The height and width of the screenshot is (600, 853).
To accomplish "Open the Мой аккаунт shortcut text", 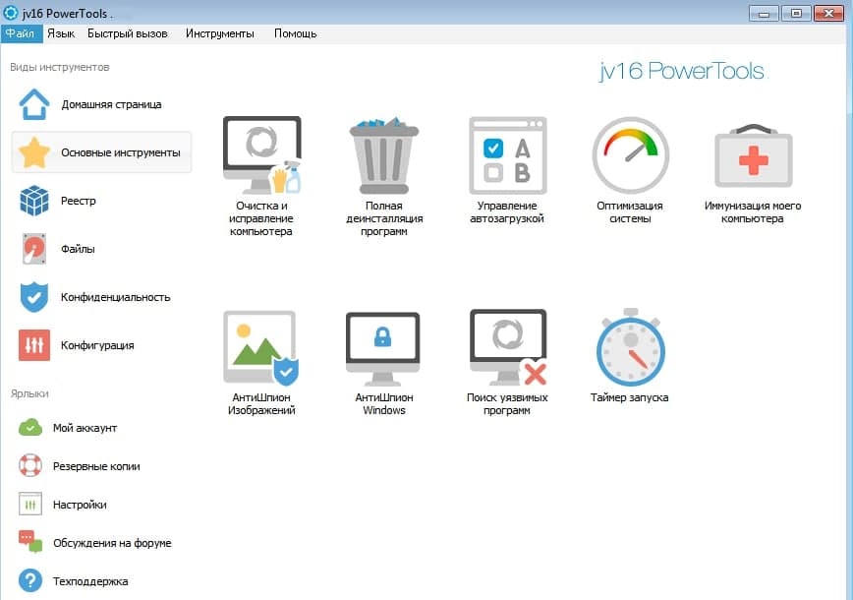I will [x=85, y=428].
